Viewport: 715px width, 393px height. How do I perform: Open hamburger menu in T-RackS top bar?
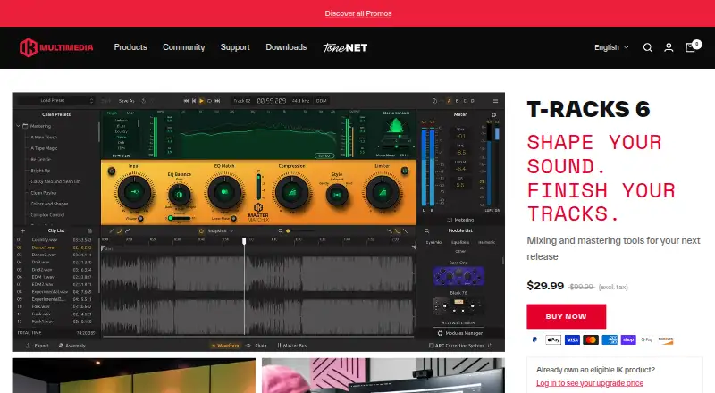[x=496, y=101]
